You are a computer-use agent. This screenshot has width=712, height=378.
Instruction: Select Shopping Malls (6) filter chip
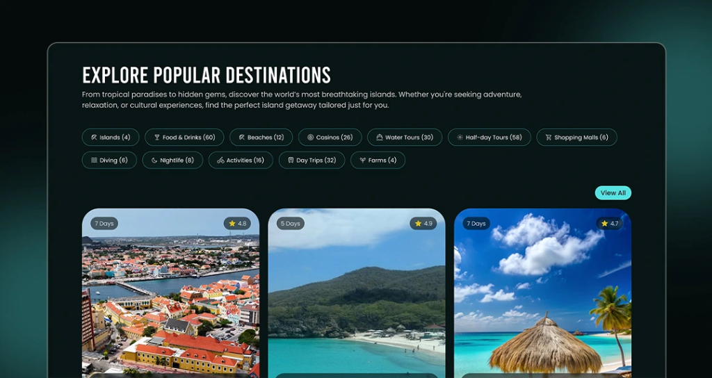(x=576, y=137)
